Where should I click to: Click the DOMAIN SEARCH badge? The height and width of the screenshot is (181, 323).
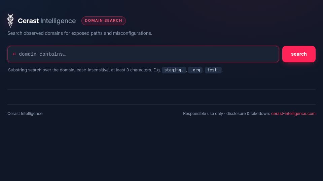103,21
